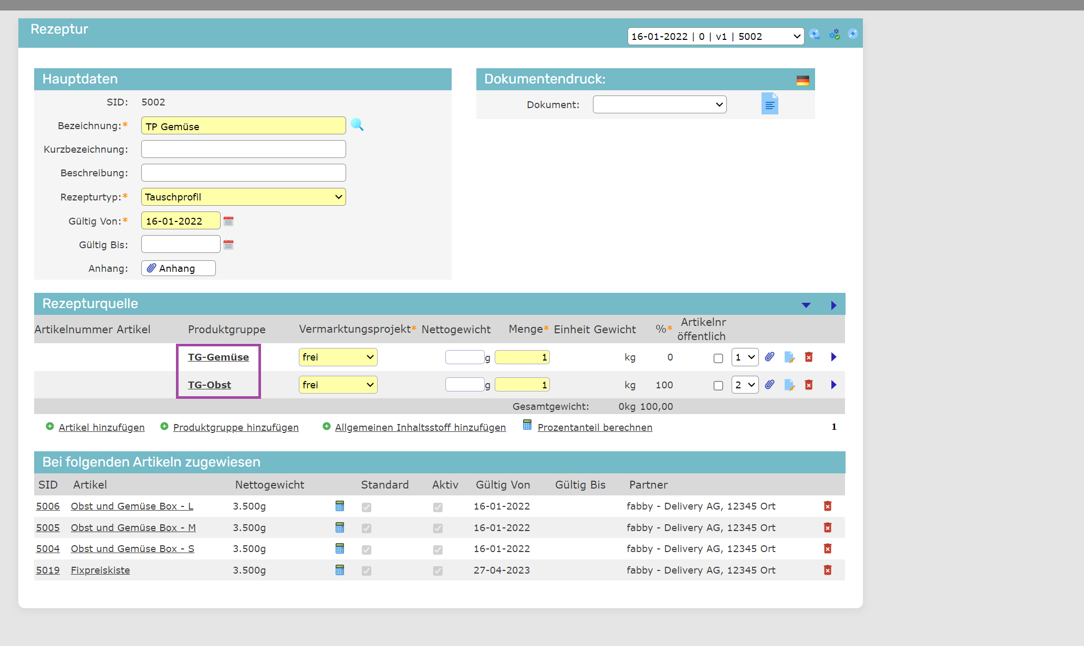Open the Dokument selection dropdown
The height and width of the screenshot is (646, 1084).
coord(659,104)
